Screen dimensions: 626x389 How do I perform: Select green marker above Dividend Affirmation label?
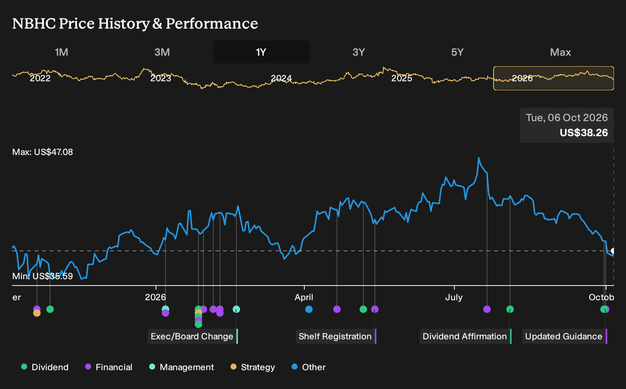click(510, 309)
